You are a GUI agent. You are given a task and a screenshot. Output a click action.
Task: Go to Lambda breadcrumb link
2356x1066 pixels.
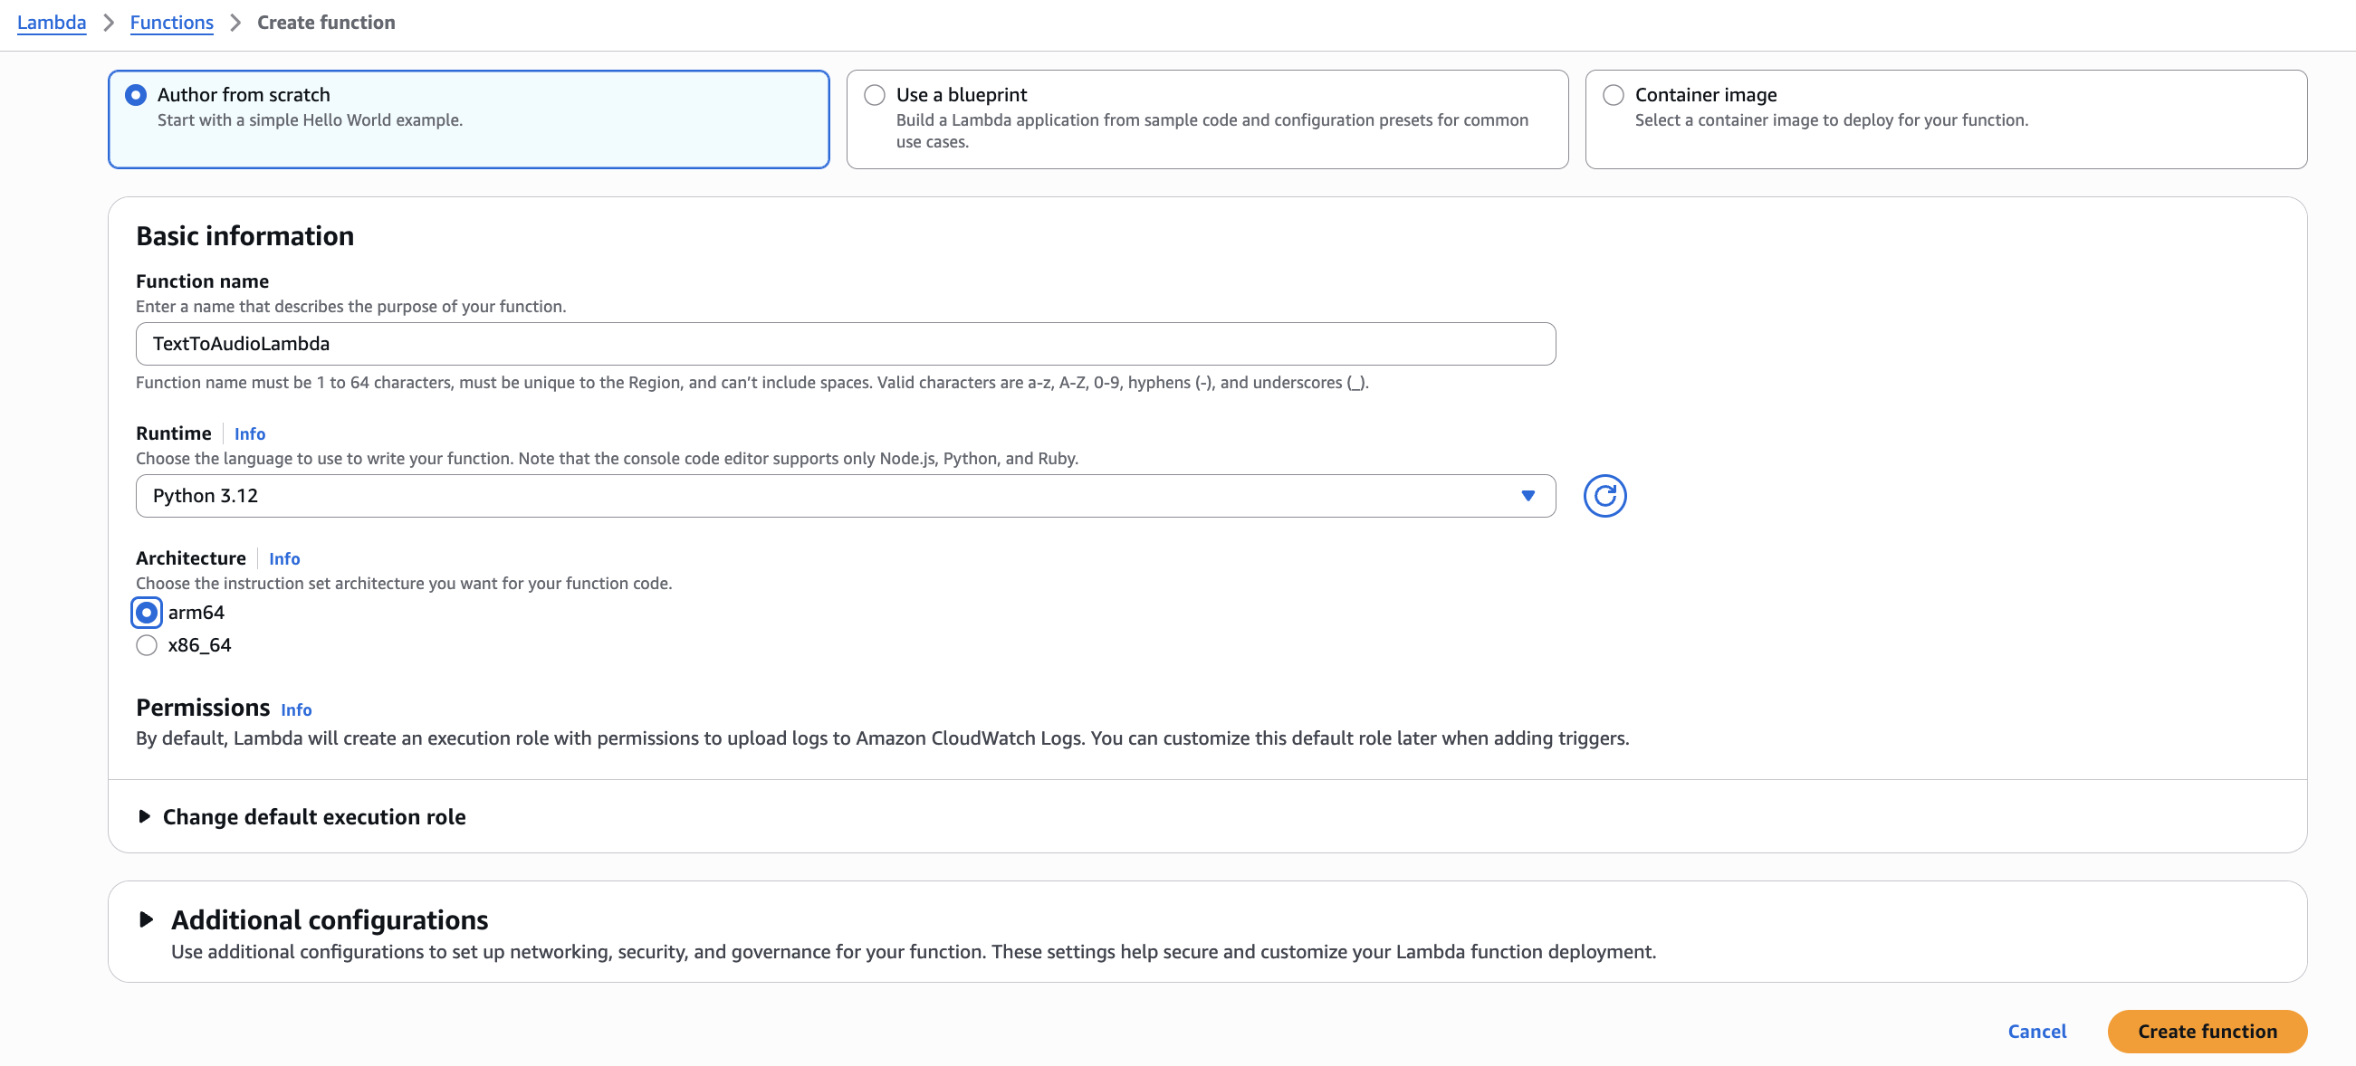tap(52, 22)
